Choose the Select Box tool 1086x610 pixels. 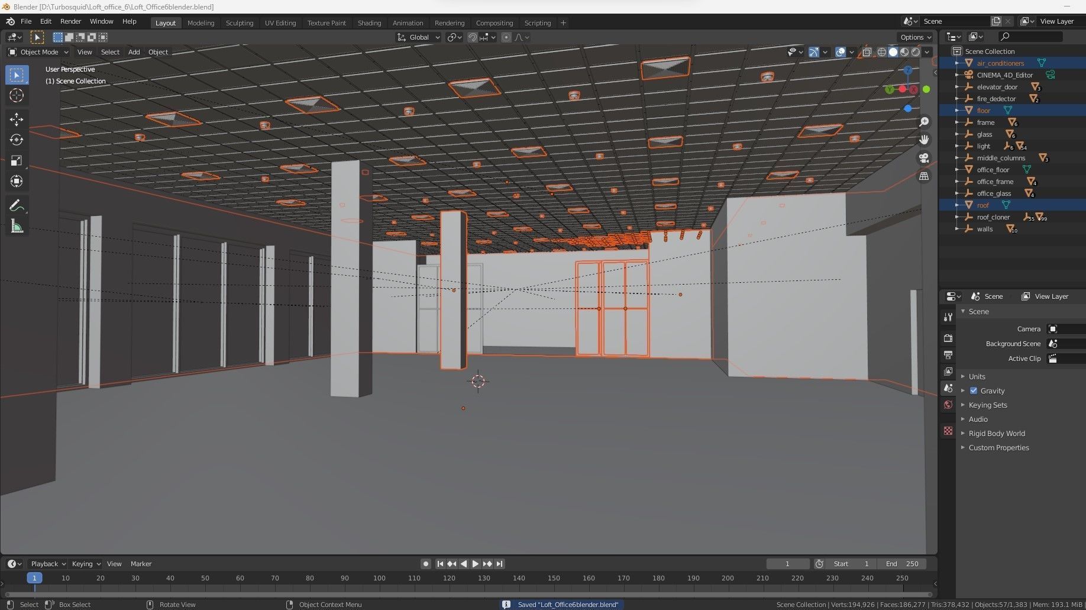point(17,75)
